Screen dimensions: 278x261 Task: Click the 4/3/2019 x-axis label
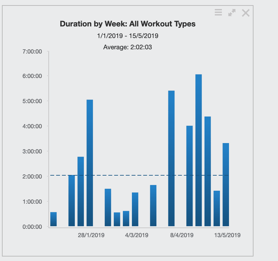click(137, 235)
